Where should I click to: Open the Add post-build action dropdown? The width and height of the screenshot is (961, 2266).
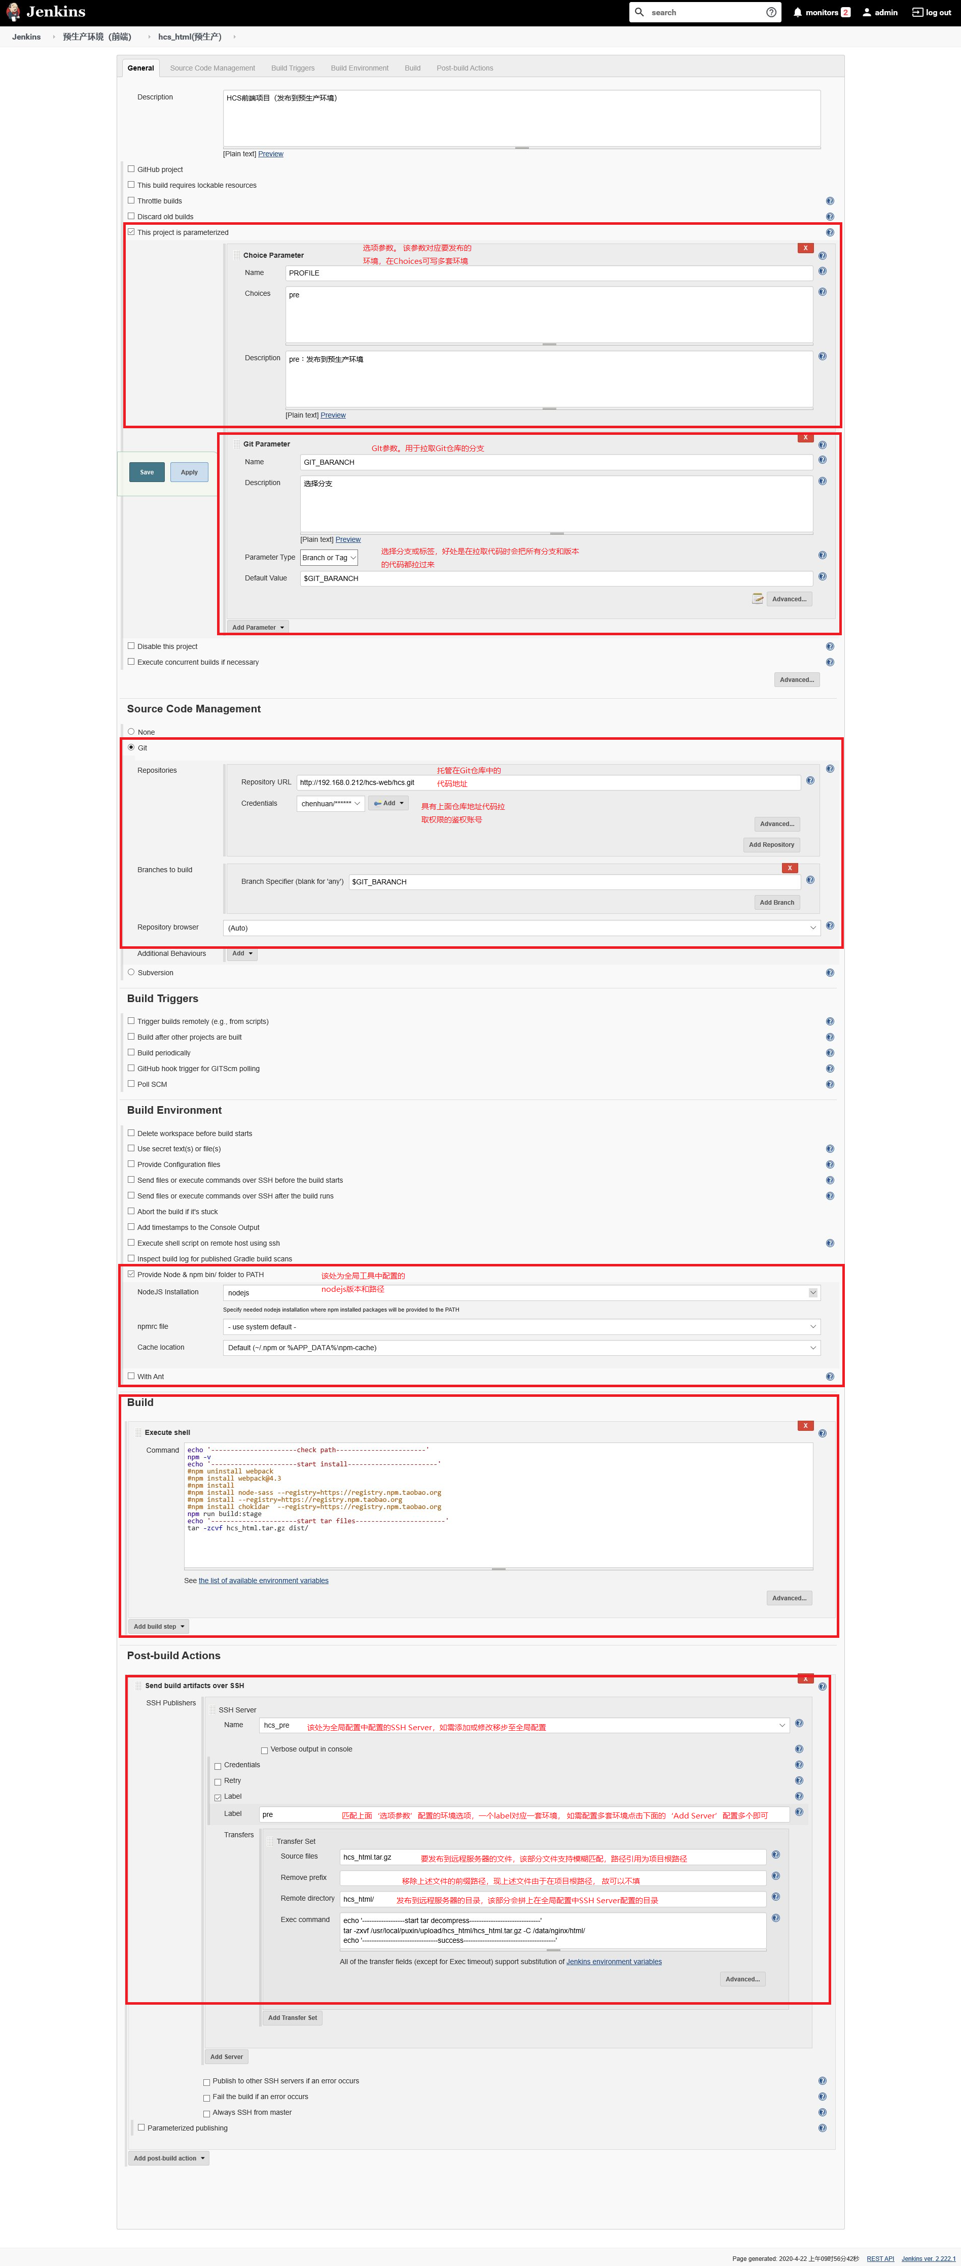169,2158
